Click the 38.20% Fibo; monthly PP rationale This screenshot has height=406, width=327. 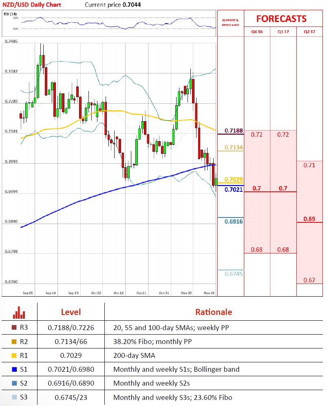(x=152, y=342)
